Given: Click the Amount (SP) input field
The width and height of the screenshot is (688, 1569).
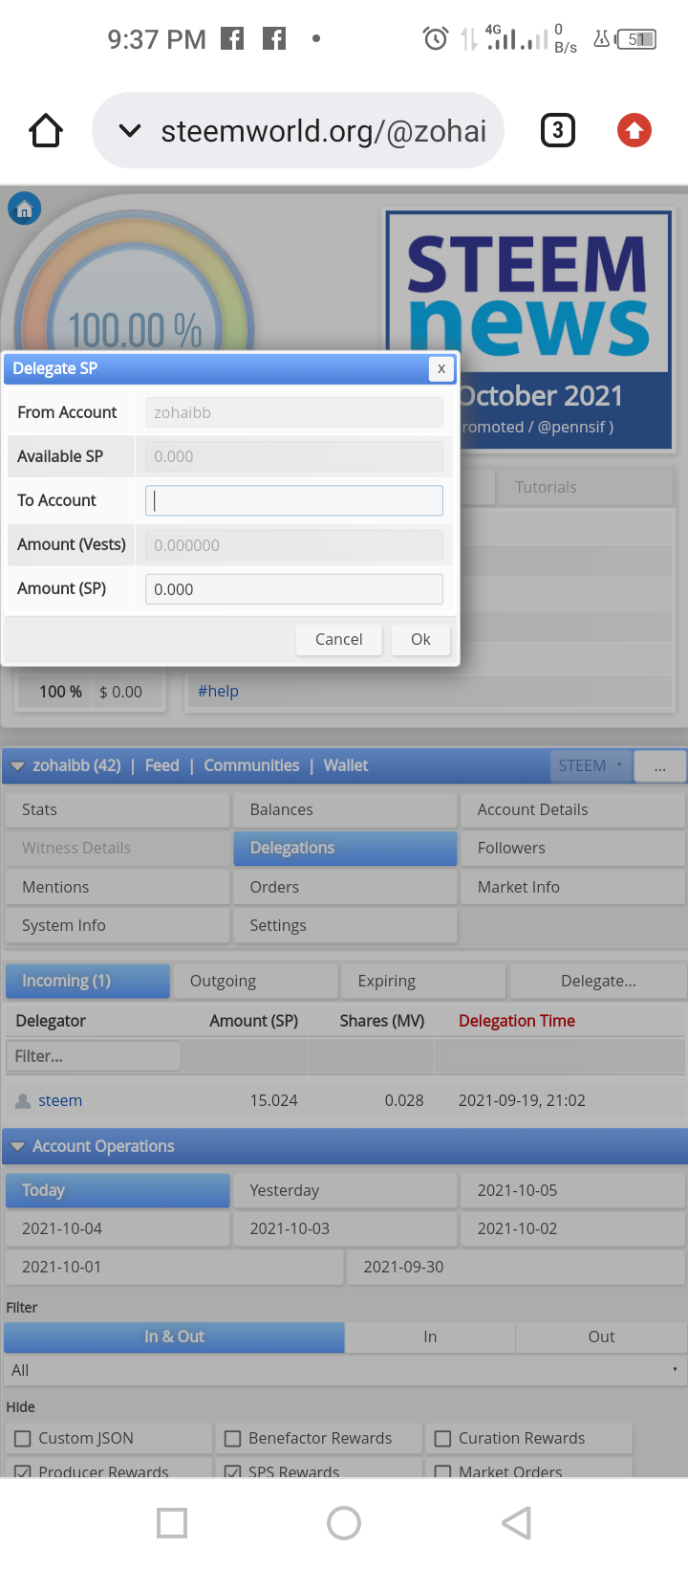Looking at the screenshot, I should 294,589.
